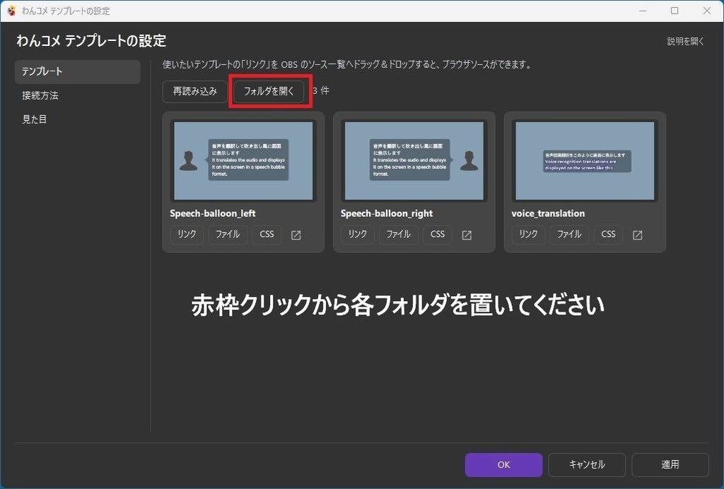Viewport: 724px width, 489px height.
Task: Click CSS button for Speech-balloon_right
Action: coord(438,235)
